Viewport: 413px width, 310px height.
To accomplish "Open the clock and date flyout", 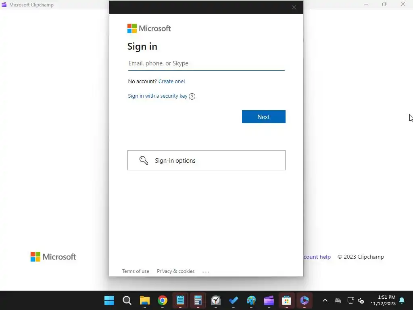I will [x=383, y=300].
